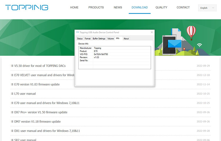Select the Product E70 value
This screenshot has width=221, height=141.
click(x=96, y=51)
